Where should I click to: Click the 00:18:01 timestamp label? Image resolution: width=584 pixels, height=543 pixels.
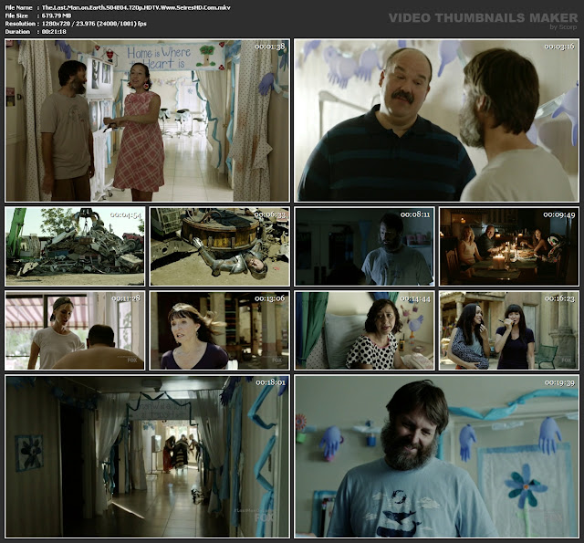tap(270, 382)
